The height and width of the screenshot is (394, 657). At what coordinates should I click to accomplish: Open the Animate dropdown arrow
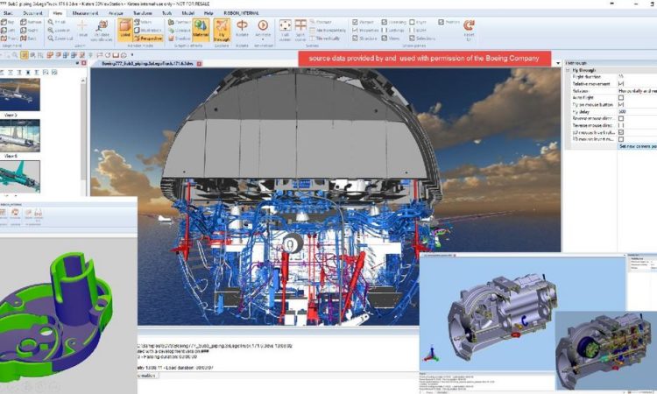(263, 39)
